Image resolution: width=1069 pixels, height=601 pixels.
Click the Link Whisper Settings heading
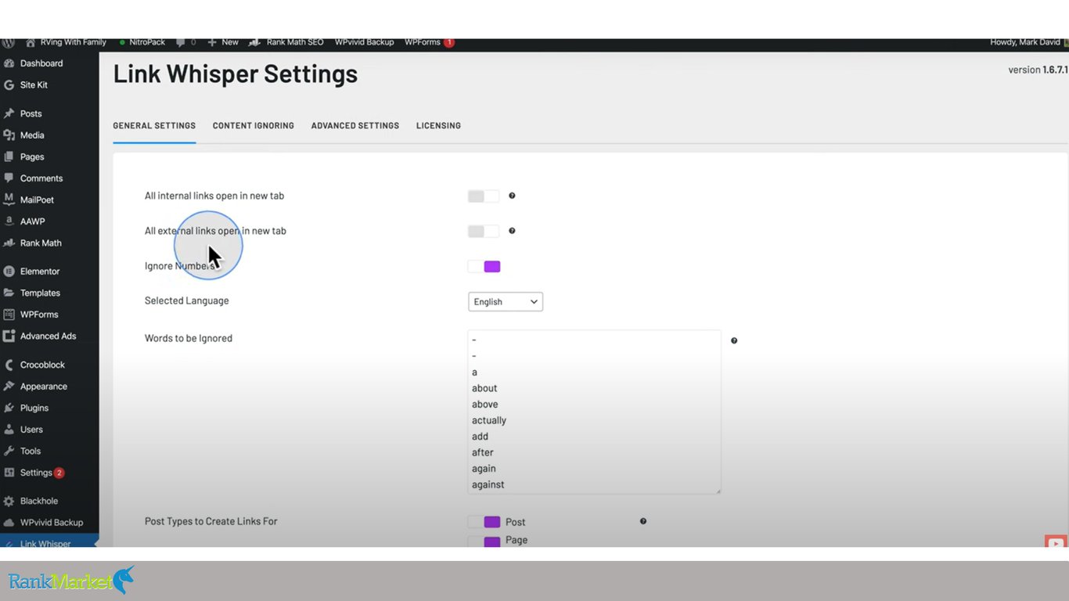click(x=236, y=74)
